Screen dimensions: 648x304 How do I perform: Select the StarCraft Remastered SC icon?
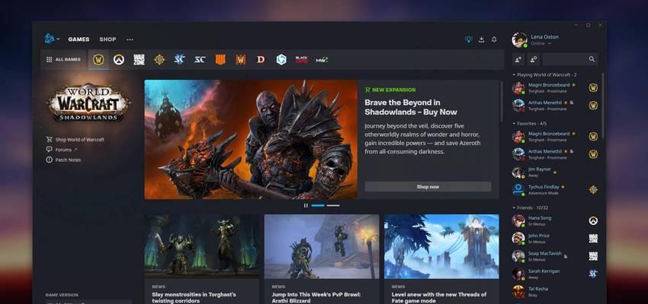tap(200, 60)
